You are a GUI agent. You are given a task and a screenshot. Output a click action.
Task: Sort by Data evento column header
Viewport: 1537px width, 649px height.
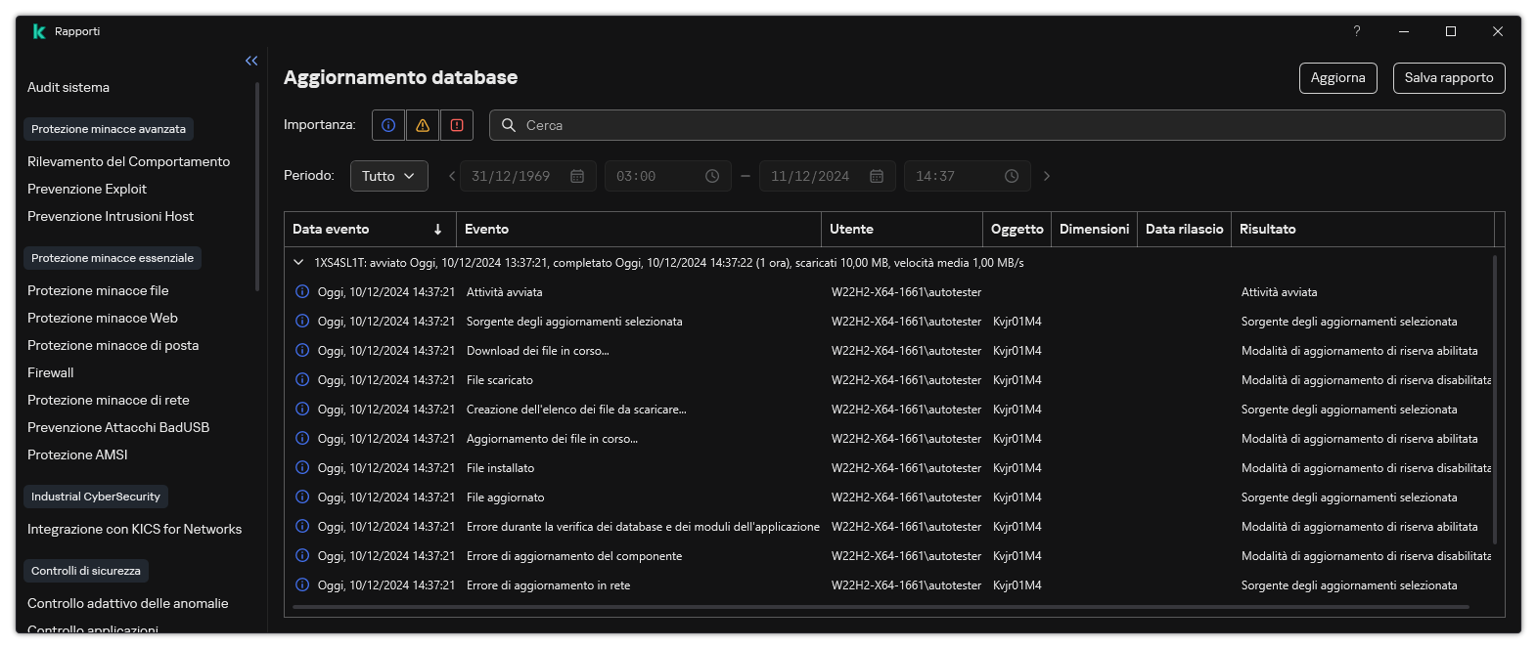[331, 229]
